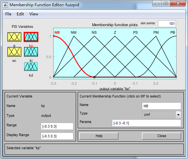Click the status text Selected variable "kp"
This screenshot has width=188, height=159.
pyautogui.click(x=23, y=148)
